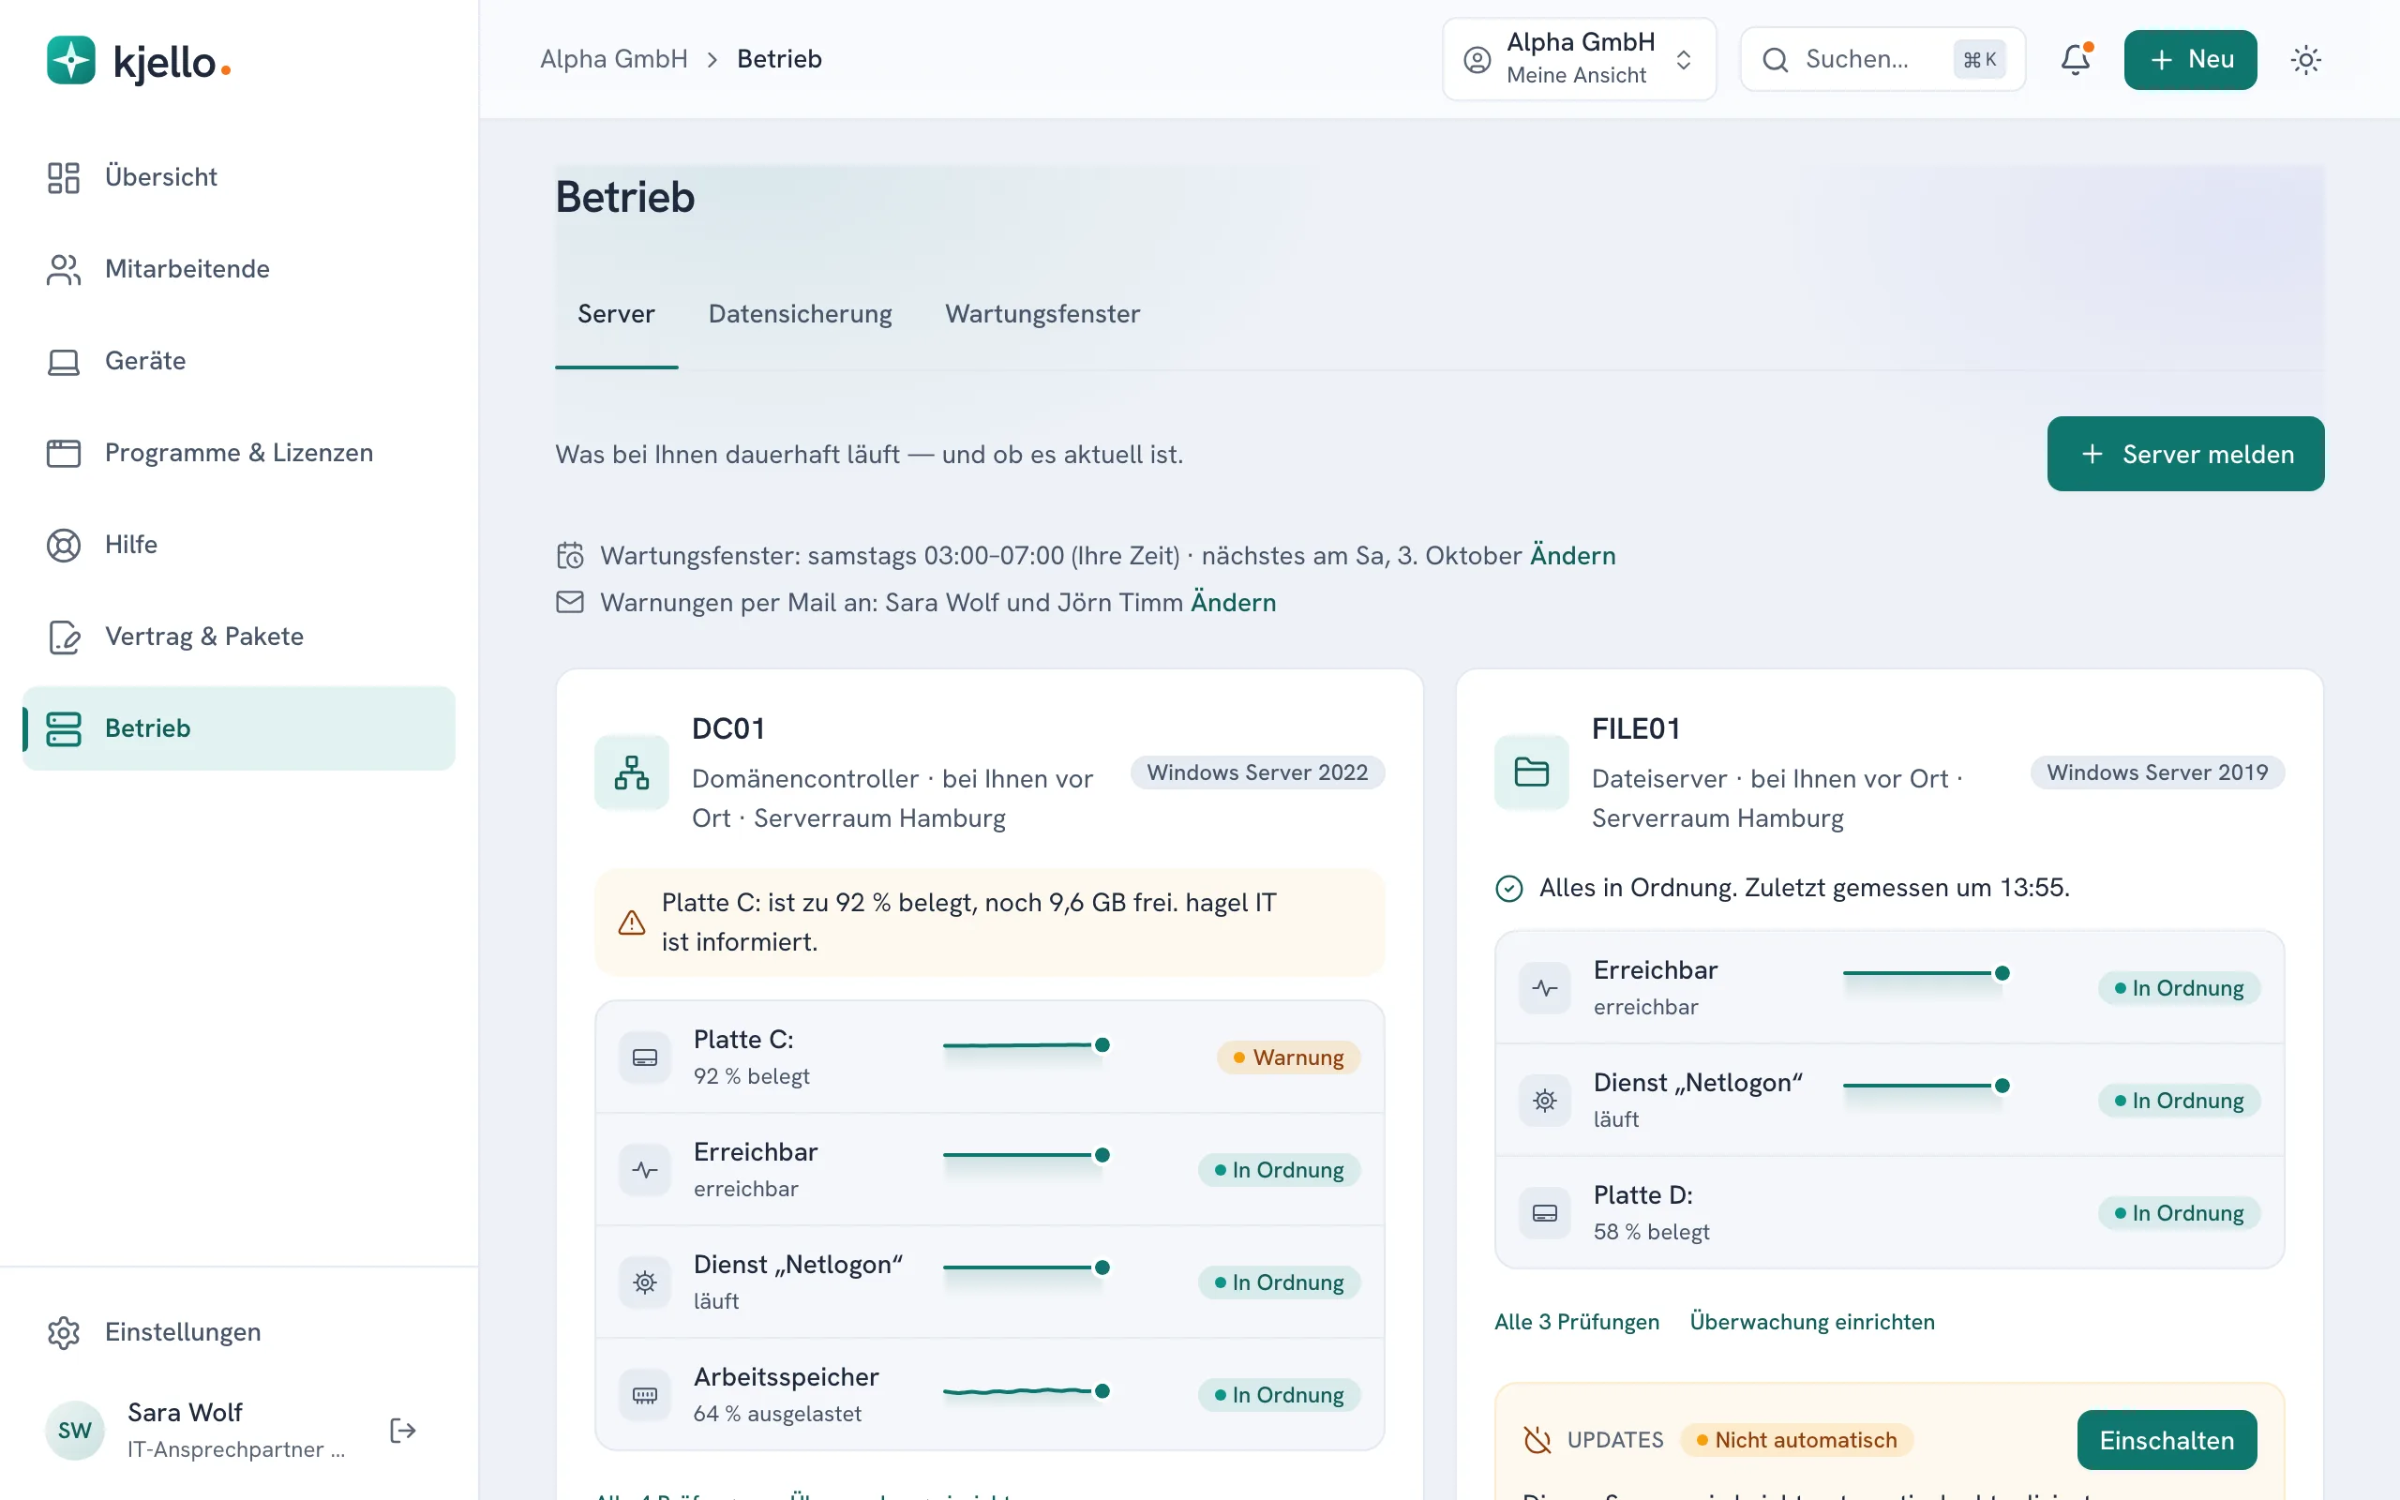Click the gear icon in DC01's Netlogon row
This screenshot has width=2400, height=1500.
(645, 1282)
